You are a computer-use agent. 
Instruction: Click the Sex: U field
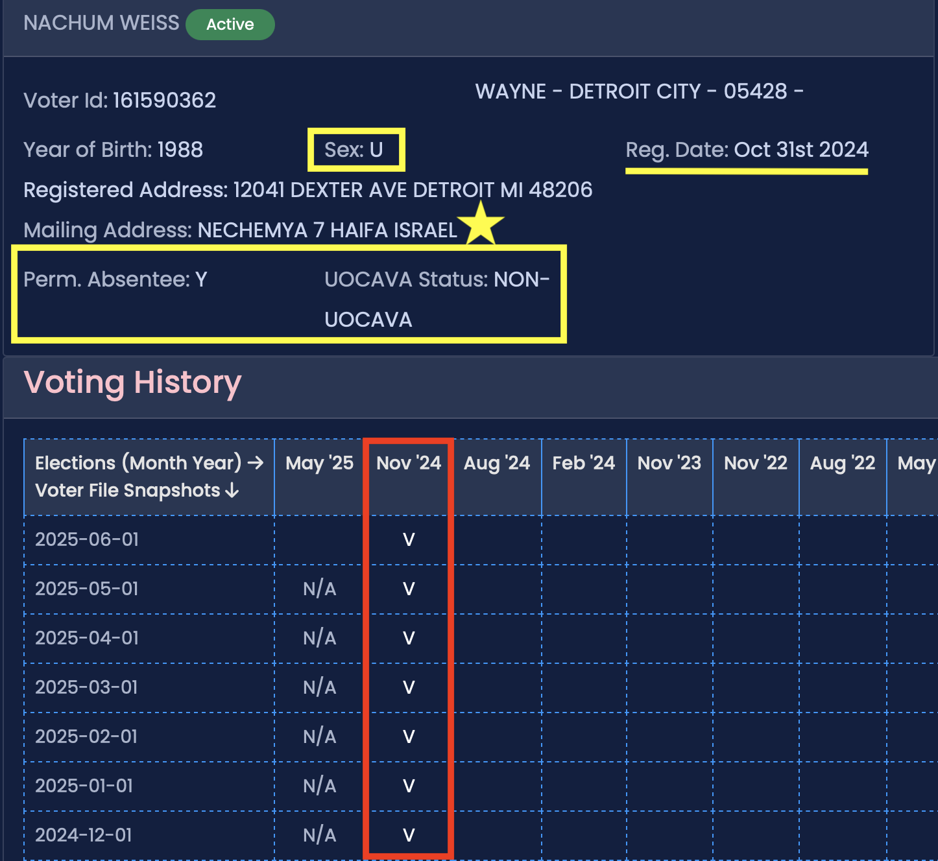[x=354, y=150]
